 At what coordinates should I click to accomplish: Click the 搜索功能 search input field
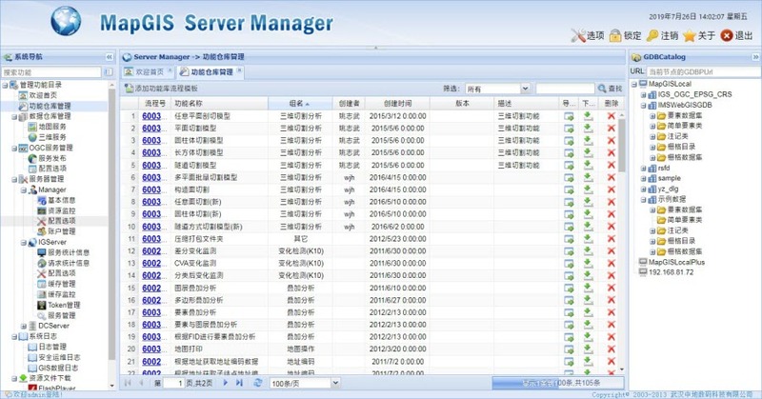(x=52, y=71)
